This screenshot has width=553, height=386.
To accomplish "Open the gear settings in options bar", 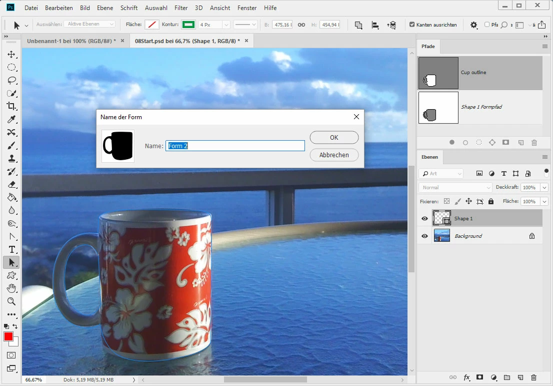I will [473, 25].
